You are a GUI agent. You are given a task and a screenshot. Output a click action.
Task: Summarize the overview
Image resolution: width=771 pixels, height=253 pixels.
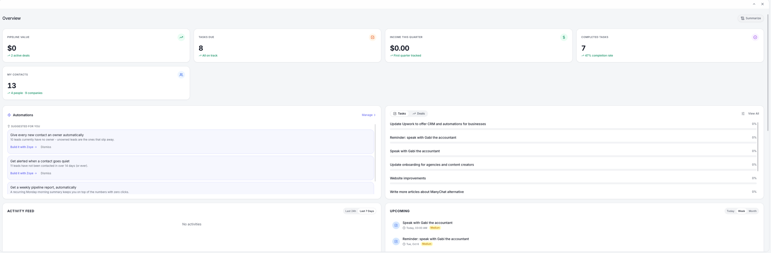coord(750,18)
